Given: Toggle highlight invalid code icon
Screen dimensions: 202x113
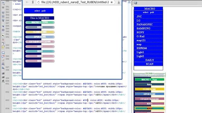Looking at the screenshot, I should [x=3, y=40].
